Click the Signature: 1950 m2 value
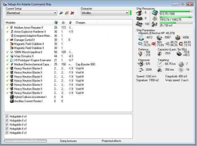 click(148, 80)
